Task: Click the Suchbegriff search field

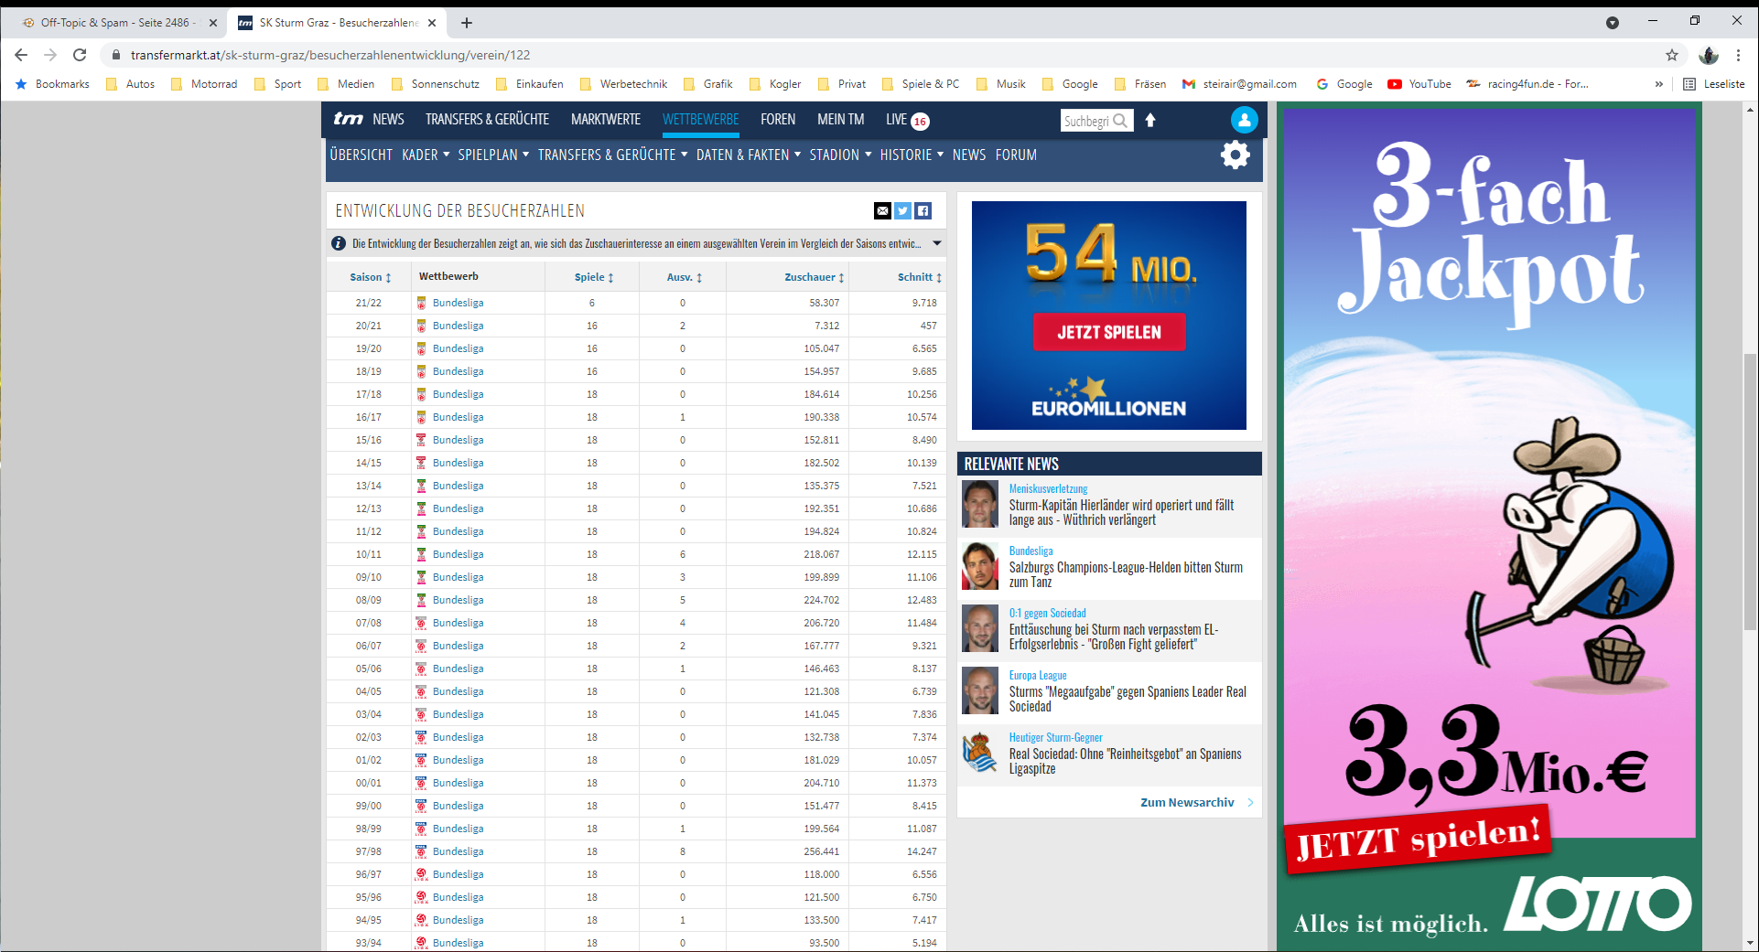Action: [x=1086, y=121]
